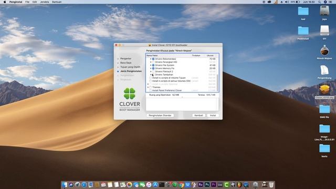Image resolution: width=336 pixels, height=189 pixels.
Task: Check Drivers FileVault 2 checkbox
Action: pyautogui.click(x=153, y=71)
